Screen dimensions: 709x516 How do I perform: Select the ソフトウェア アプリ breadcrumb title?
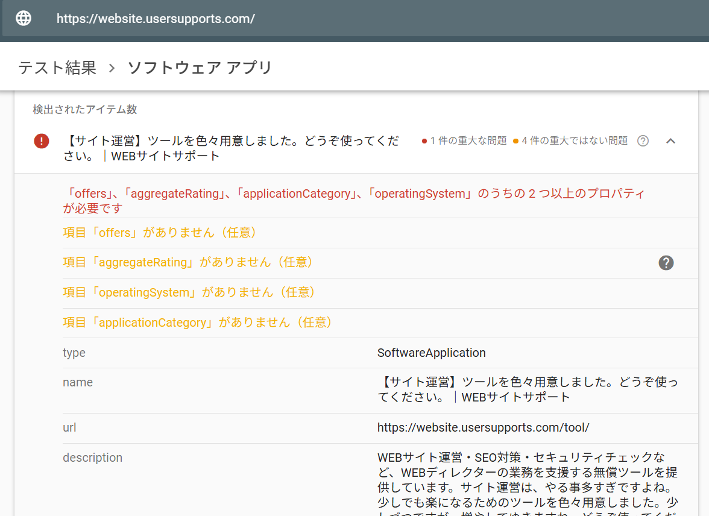(x=200, y=68)
